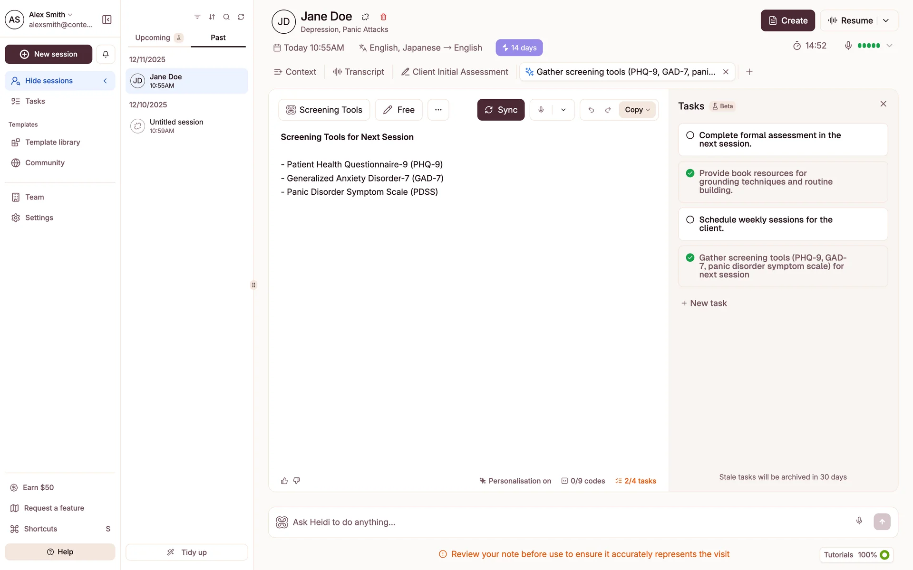The height and width of the screenshot is (570, 913).
Task: Switch to the Transcript tab
Action: coord(359,72)
